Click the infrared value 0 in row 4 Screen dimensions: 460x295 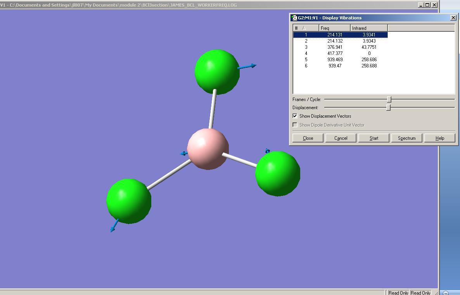(x=369, y=53)
